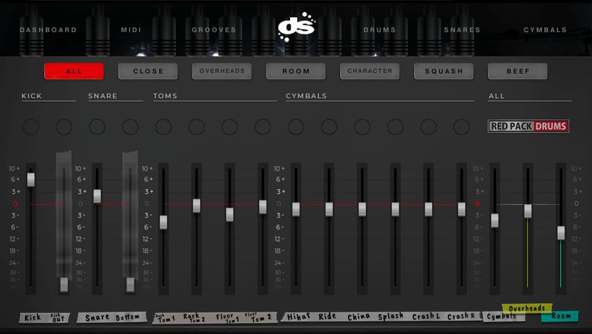Select the BEEF button
This screenshot has height=334, width=592.
pyautogui.click(x=518, y=71)
